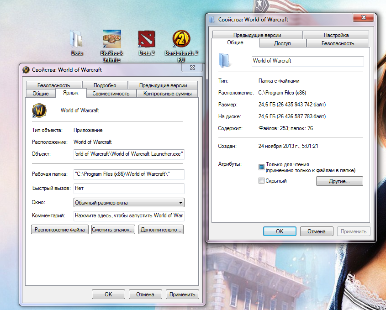The image size is (386, 310).
Task: Open the 'Безопасность' tab in folder properties
Action: 338,43
